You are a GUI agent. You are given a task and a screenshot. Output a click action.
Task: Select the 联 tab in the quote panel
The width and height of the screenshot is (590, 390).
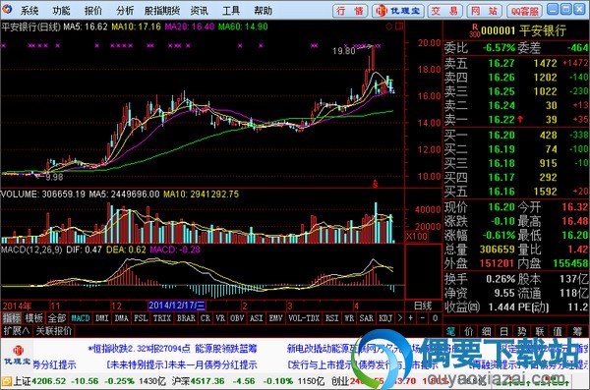(x=540, y=331)
